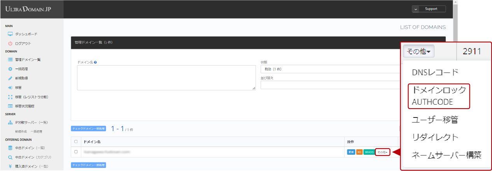This screenshot has height=171, width=492.
Task: Choose ドメインロック AUTHCODE from menu
Action: point(439,96)
